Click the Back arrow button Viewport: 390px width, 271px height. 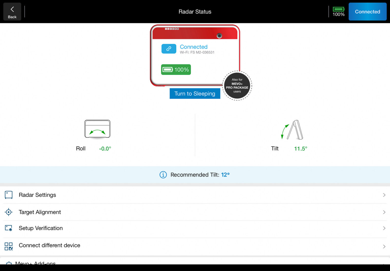click(12, 12)
